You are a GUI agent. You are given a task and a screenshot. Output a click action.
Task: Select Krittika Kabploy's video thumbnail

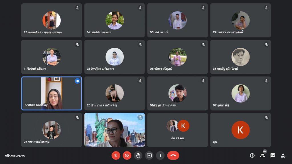click(x=52, y=93)
